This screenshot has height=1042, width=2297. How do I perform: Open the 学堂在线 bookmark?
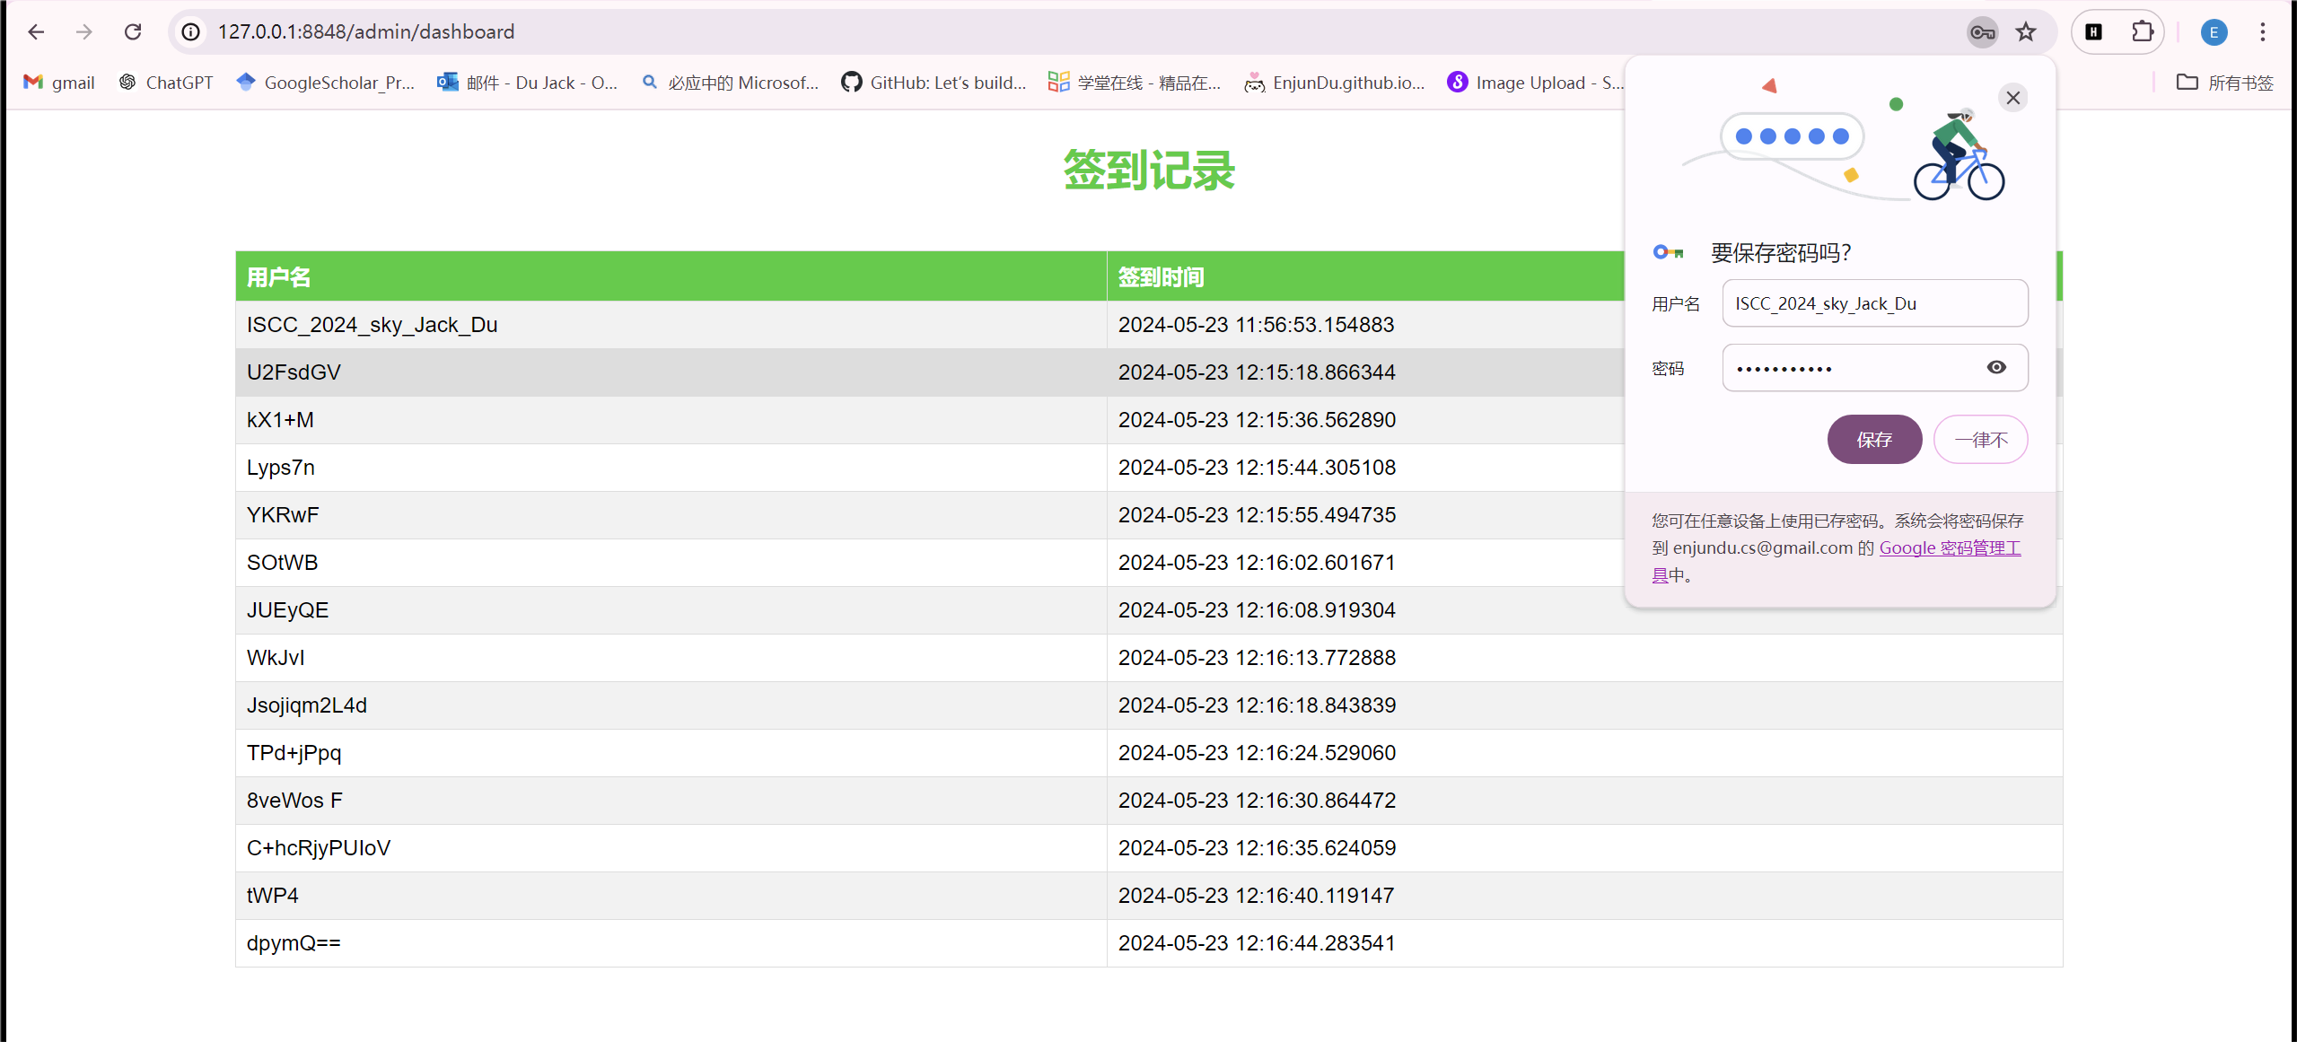click(1134, 82)
